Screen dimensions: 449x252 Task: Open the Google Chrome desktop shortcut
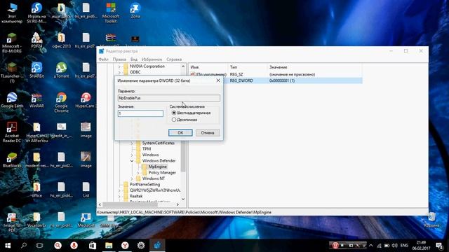(61, 102)
